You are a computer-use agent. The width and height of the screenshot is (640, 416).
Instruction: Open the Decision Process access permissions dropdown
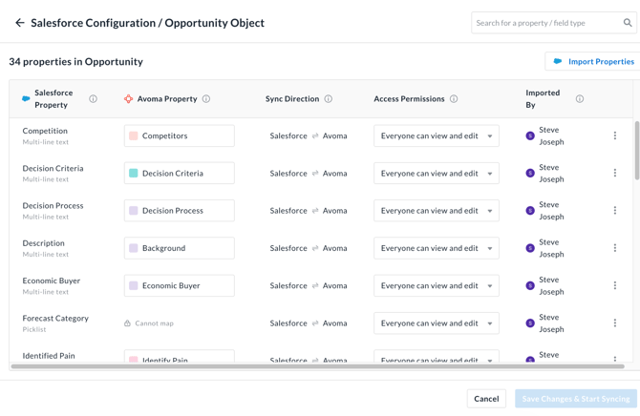point(437,211)
